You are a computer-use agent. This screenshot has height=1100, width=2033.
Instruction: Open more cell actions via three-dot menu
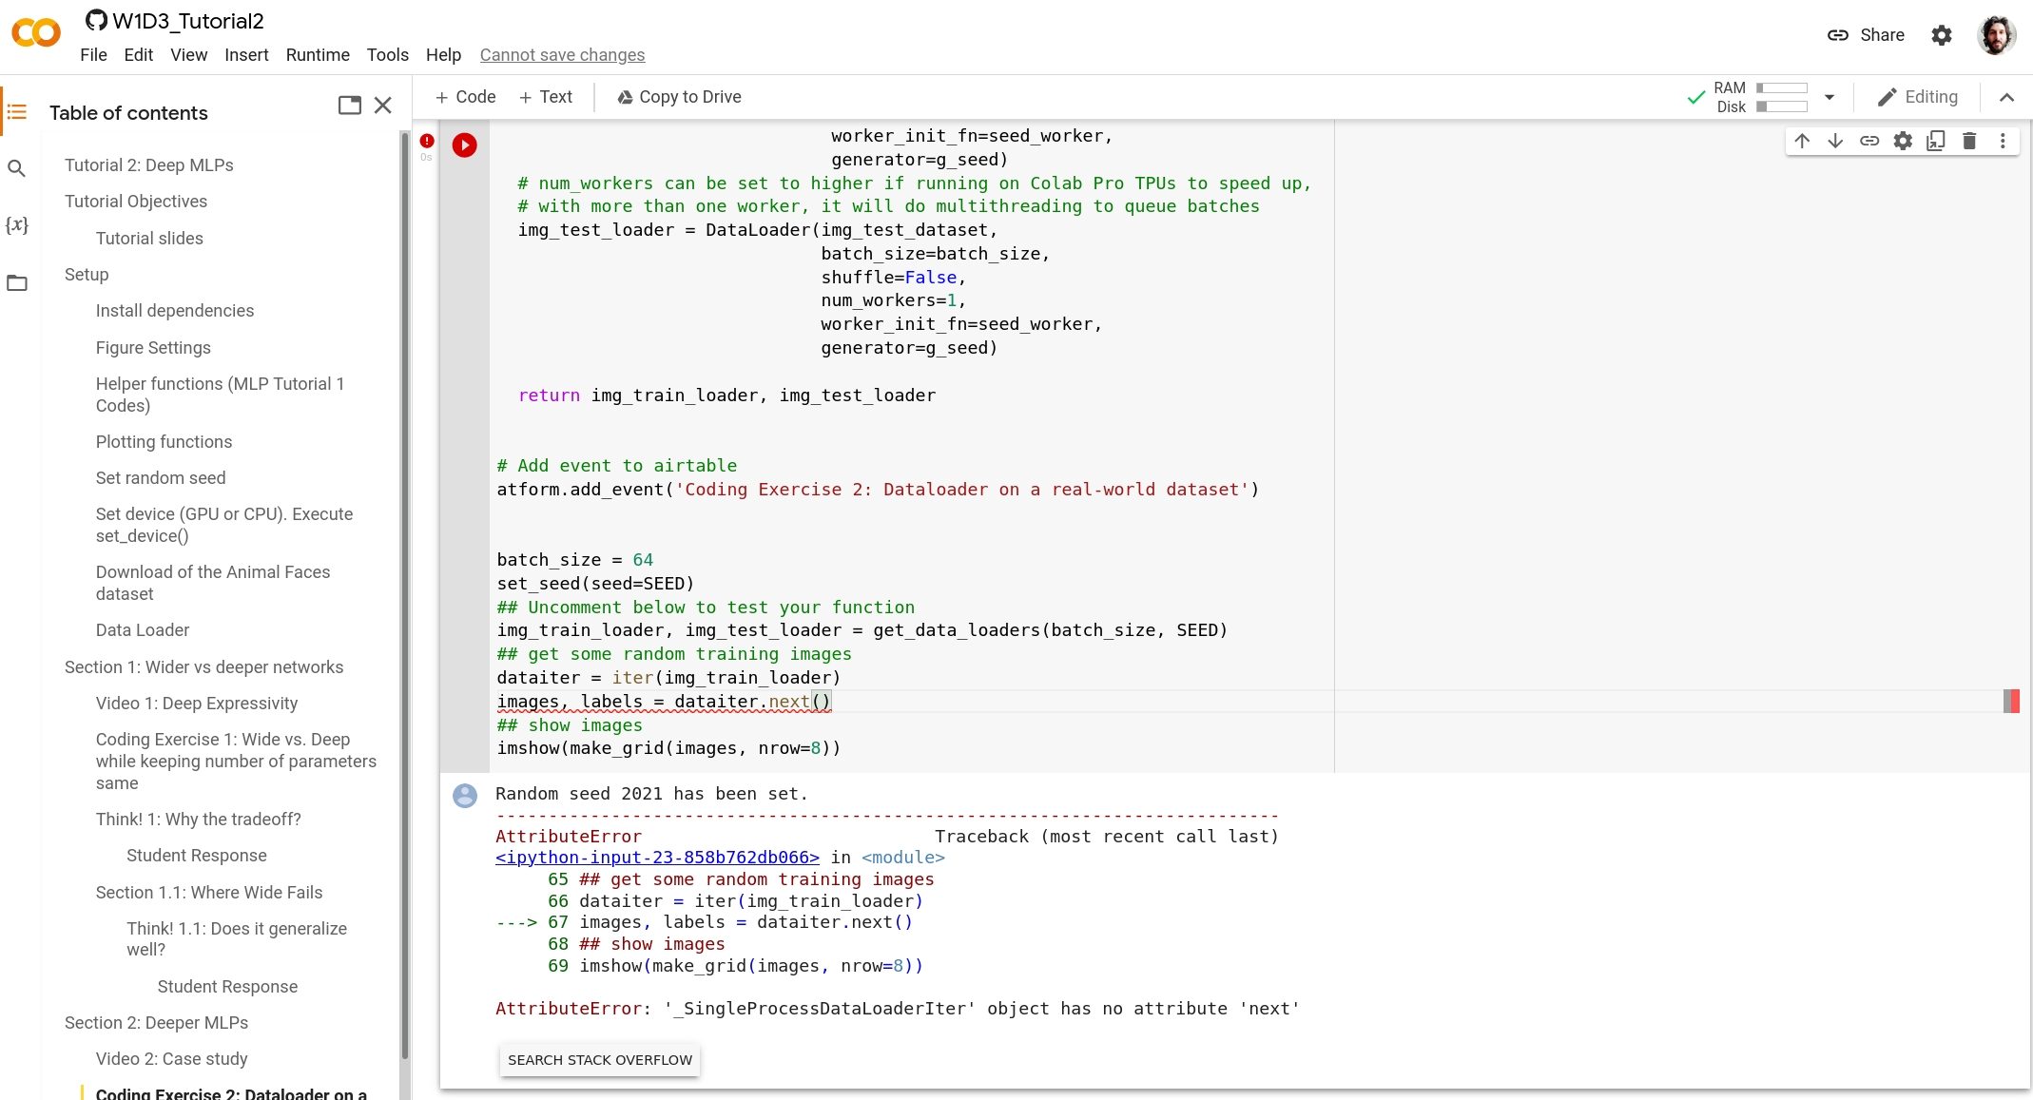(x=2002, y=140)
